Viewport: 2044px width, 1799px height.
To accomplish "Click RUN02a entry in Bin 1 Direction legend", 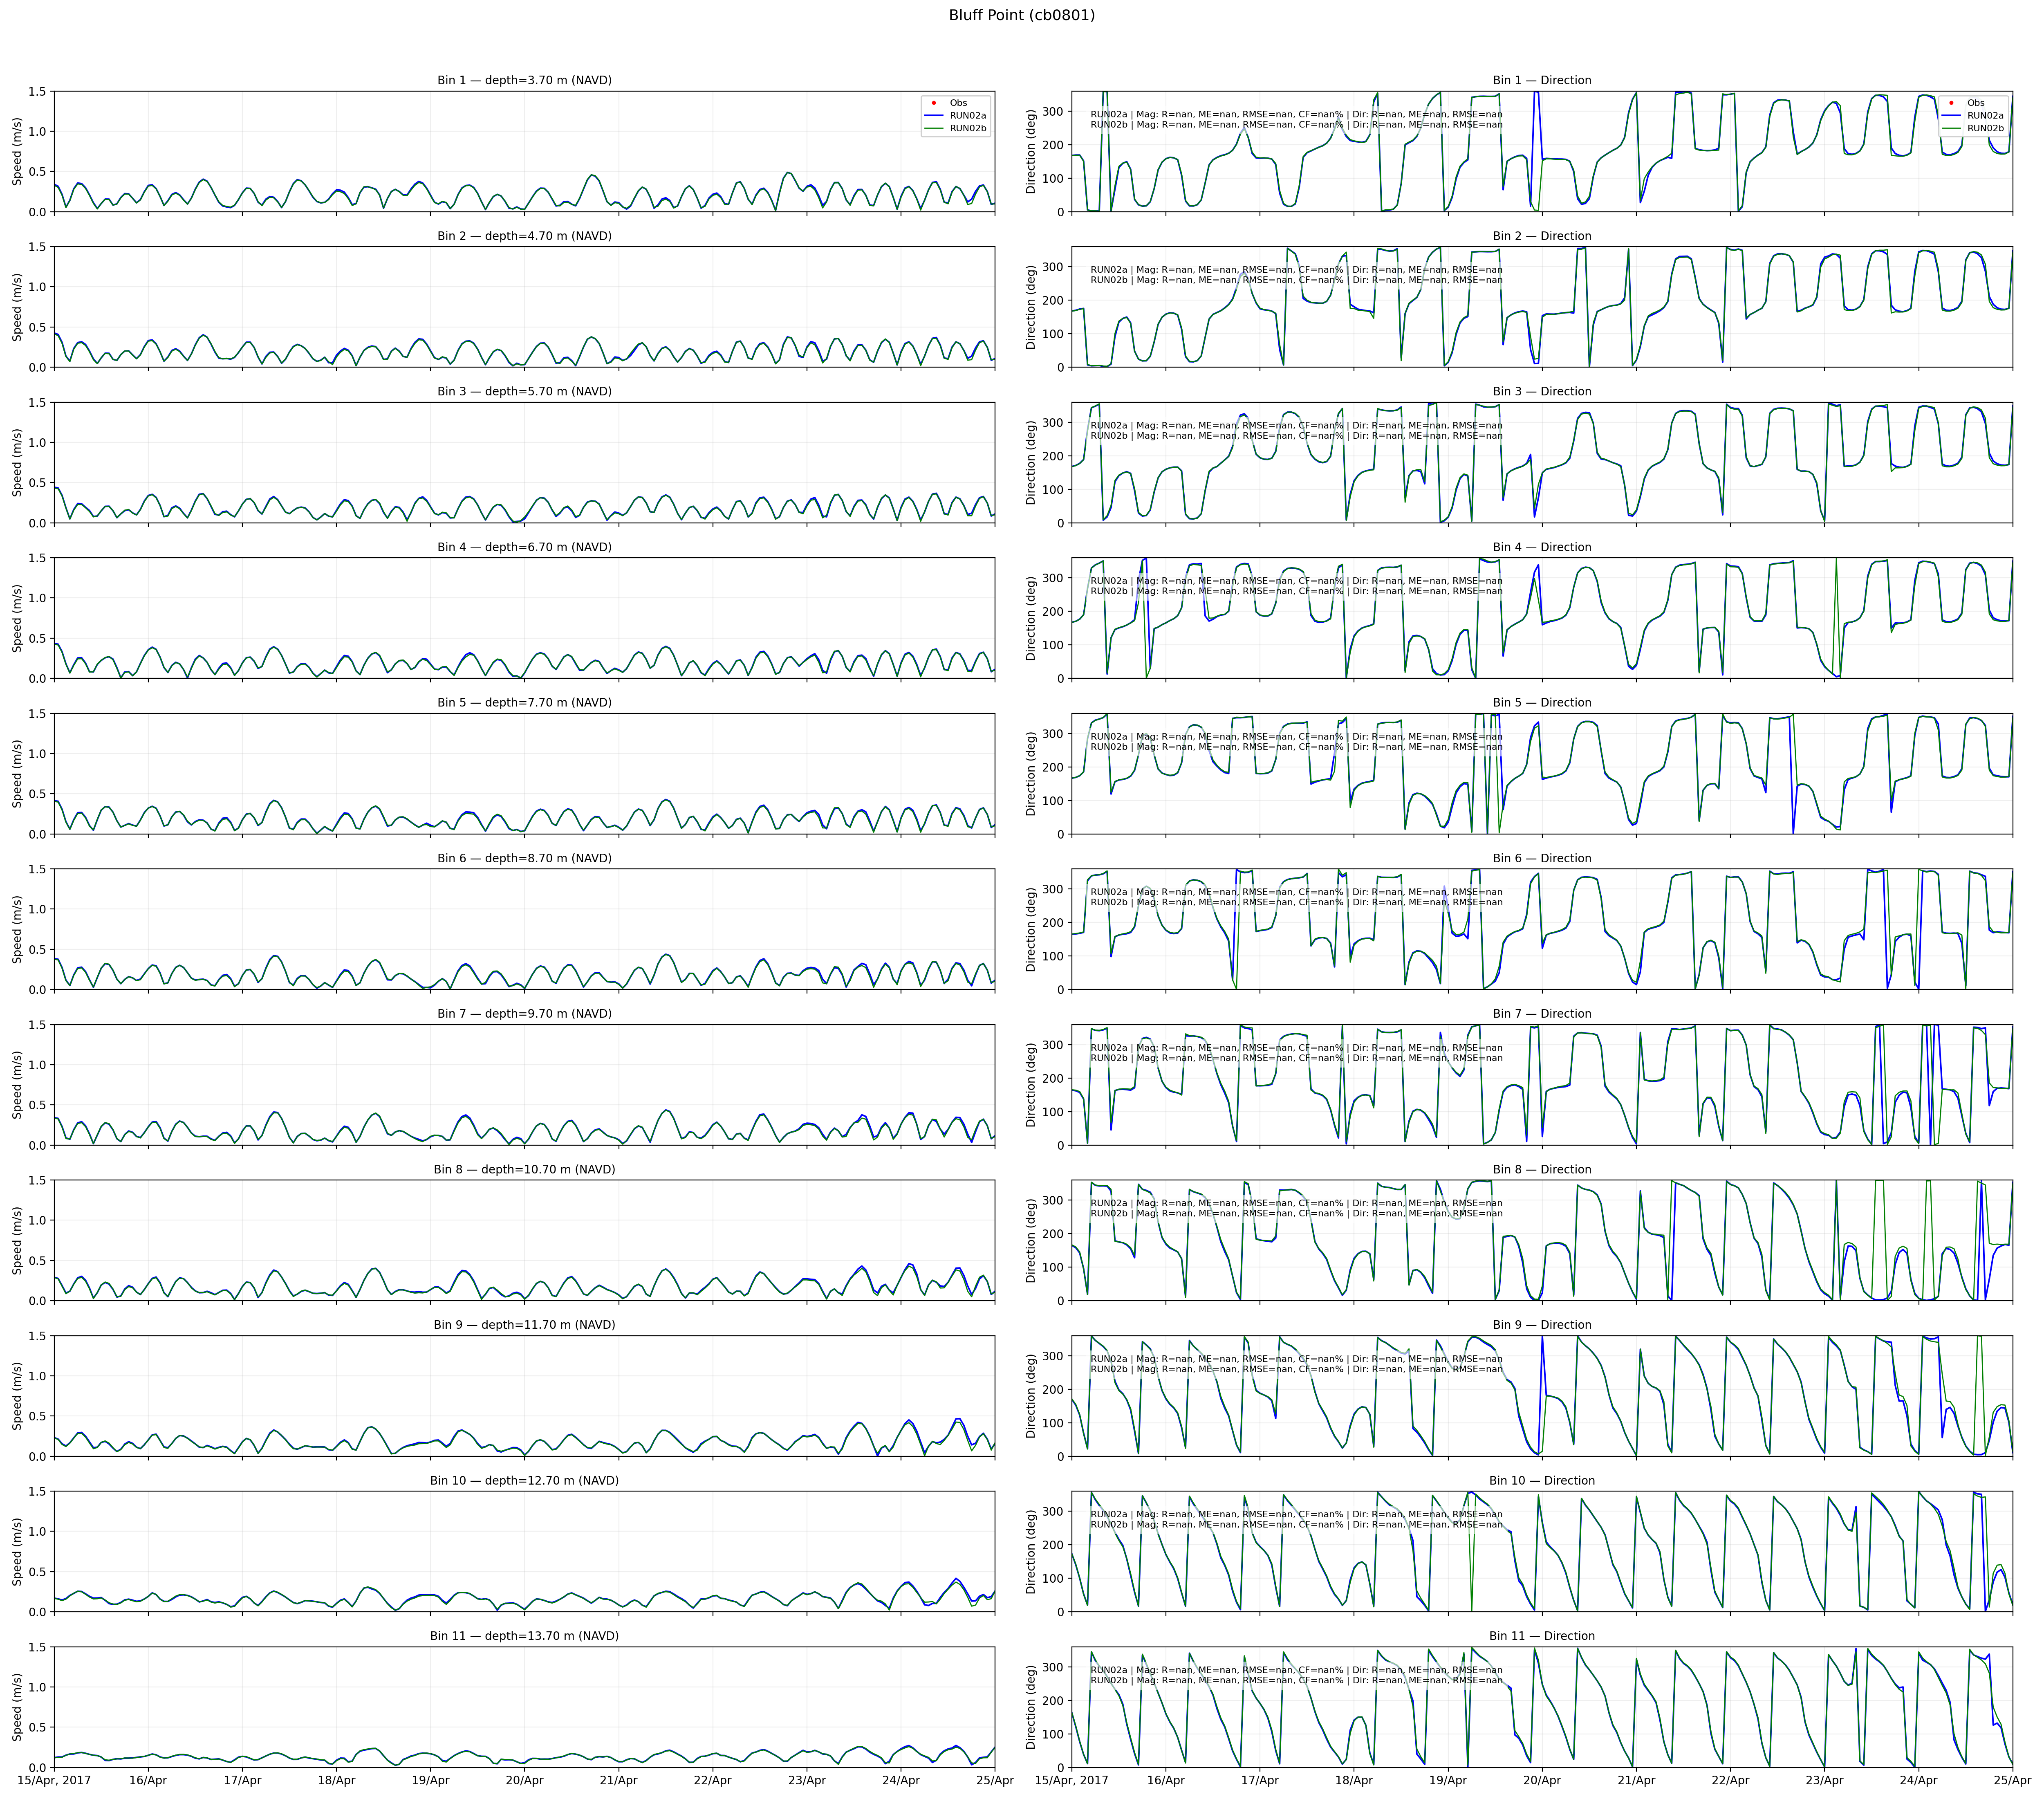I will pos(1984,116).
